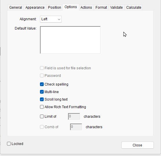This screenshot has width=161, height=156.
Task: Click inside the Default Value text box
Action: click(70, 40)
